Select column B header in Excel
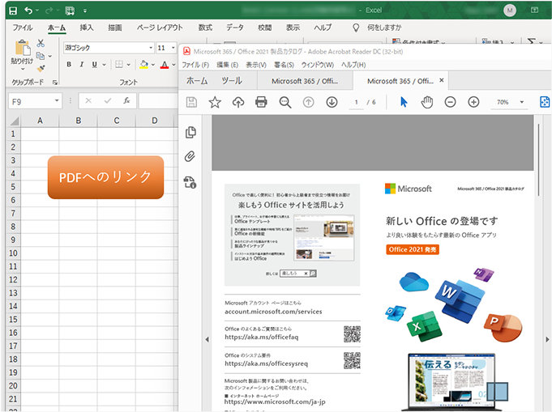 click(78, 121)
